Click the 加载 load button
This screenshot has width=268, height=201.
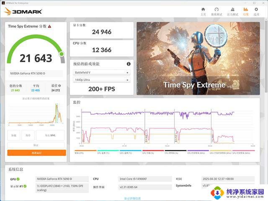[14, 135]
